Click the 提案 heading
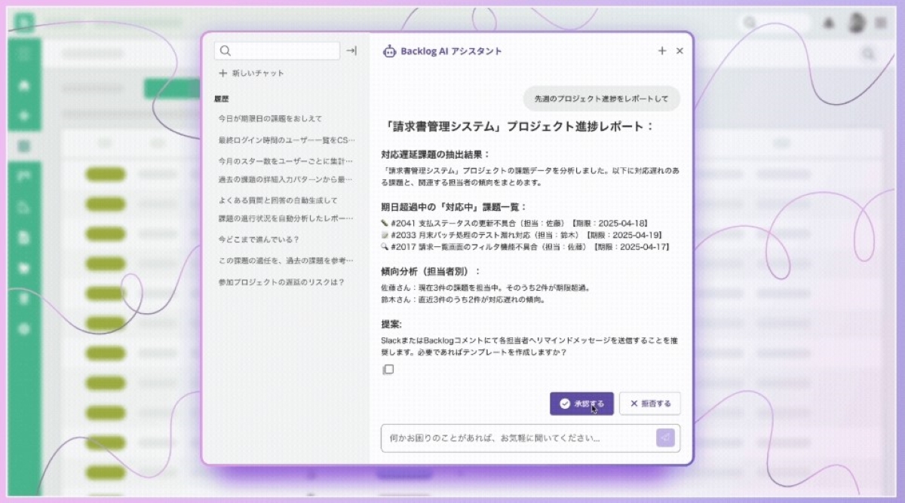905x503 pixels. pyautogui.click(x=391, y=324)
